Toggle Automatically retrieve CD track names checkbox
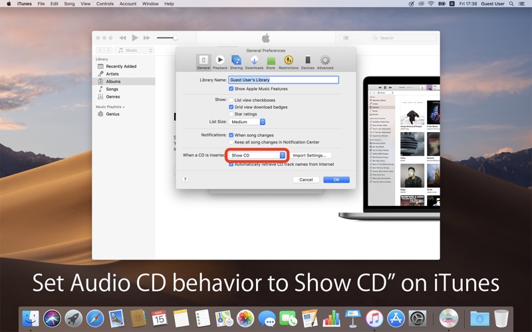This screenshot has height=332, width=532. [x=231, y=164]
